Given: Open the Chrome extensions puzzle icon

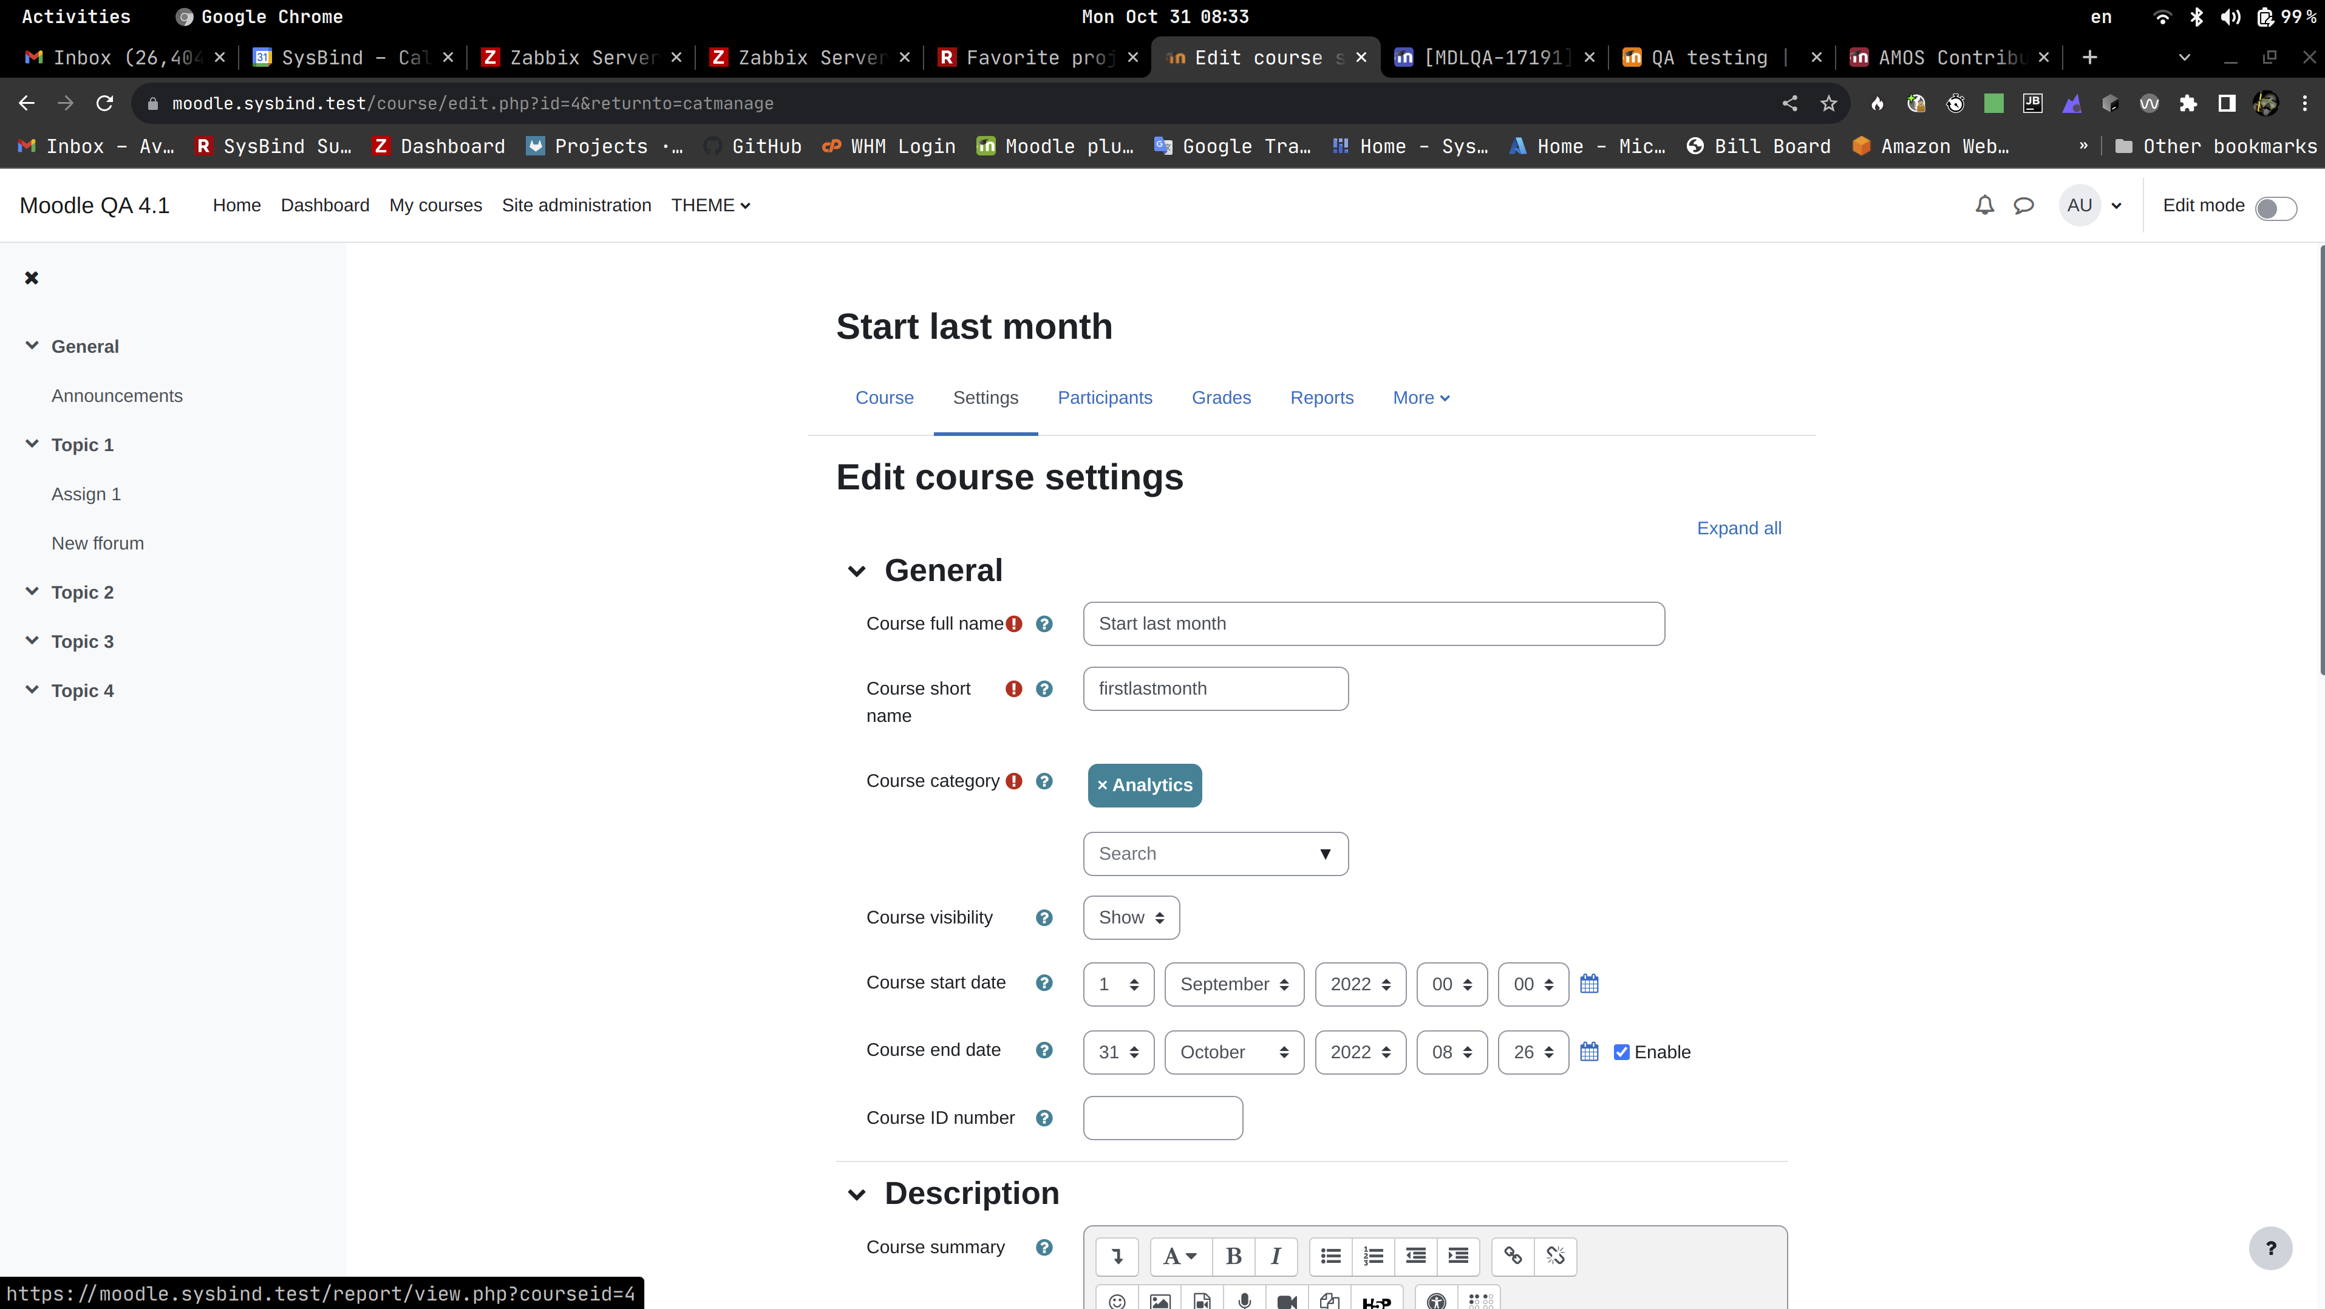Looking at the screenshot, I should coord(2187,103).
